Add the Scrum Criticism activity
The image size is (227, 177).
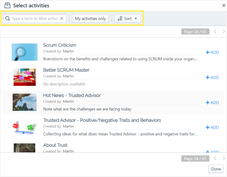point(212,52)
